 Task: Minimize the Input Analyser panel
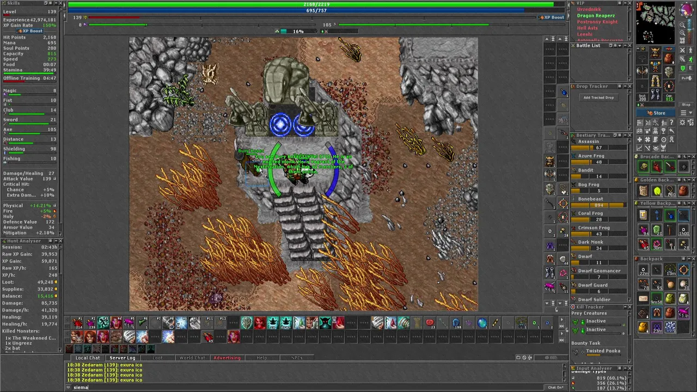coord(625,368)
